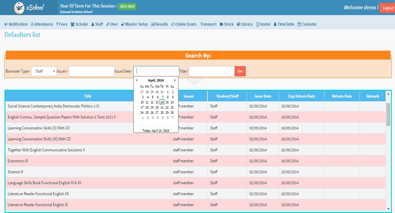Click the Library book icon
The image size is (395, 213).
point(238,24)
